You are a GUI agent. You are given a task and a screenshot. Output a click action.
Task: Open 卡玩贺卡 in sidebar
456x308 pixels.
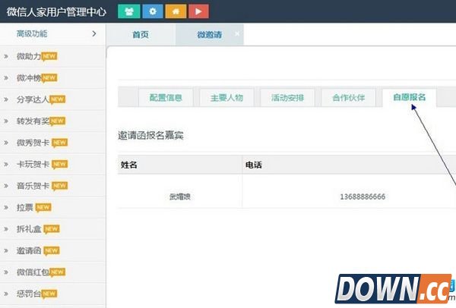(33, 165)
